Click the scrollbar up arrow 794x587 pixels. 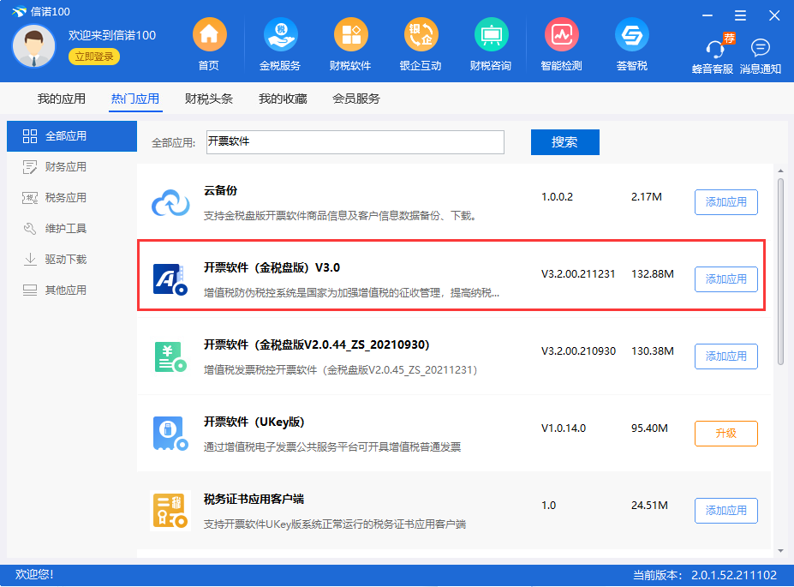780,171
